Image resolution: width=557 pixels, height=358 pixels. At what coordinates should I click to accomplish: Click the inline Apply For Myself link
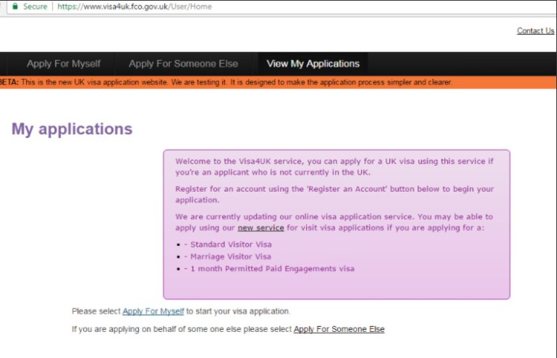[x=153, y=311]
